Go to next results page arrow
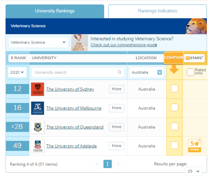The image size is (209, 176). click(x=118, y=164)
